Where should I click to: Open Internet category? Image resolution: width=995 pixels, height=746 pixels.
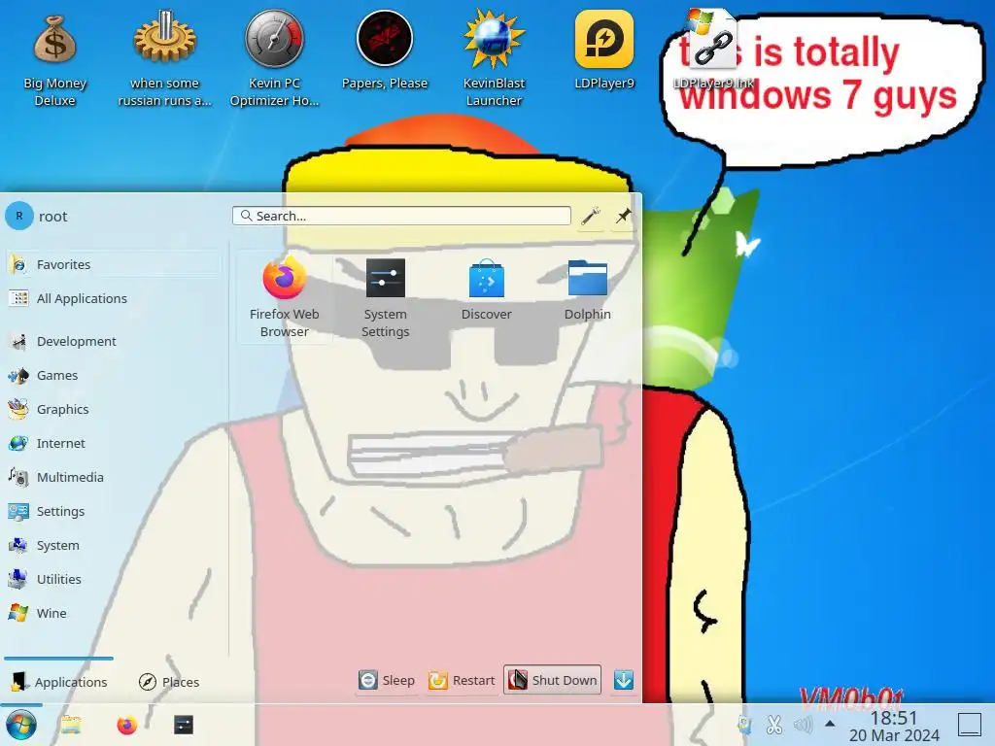[115, 443]
